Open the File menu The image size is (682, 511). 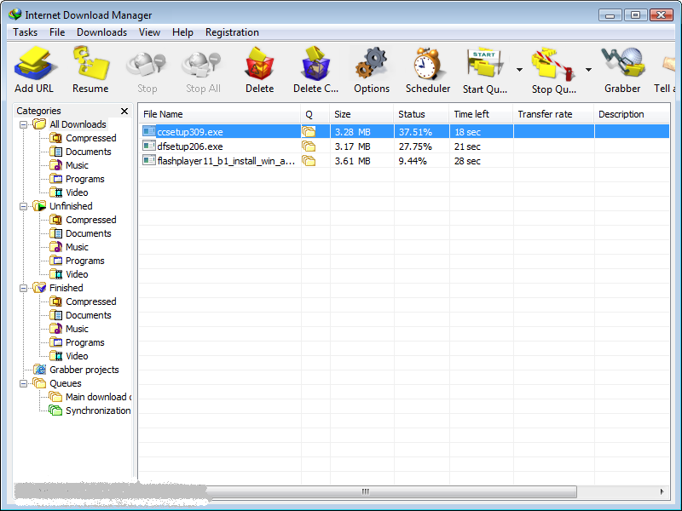(x=57, y=32)
